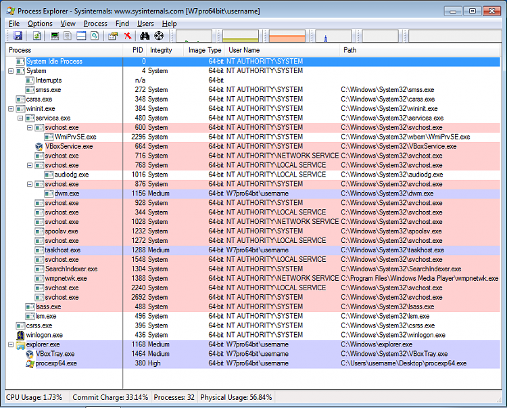
Task: Click the DLL/handle view toolbar icon
Action: (x=95, y=36)
